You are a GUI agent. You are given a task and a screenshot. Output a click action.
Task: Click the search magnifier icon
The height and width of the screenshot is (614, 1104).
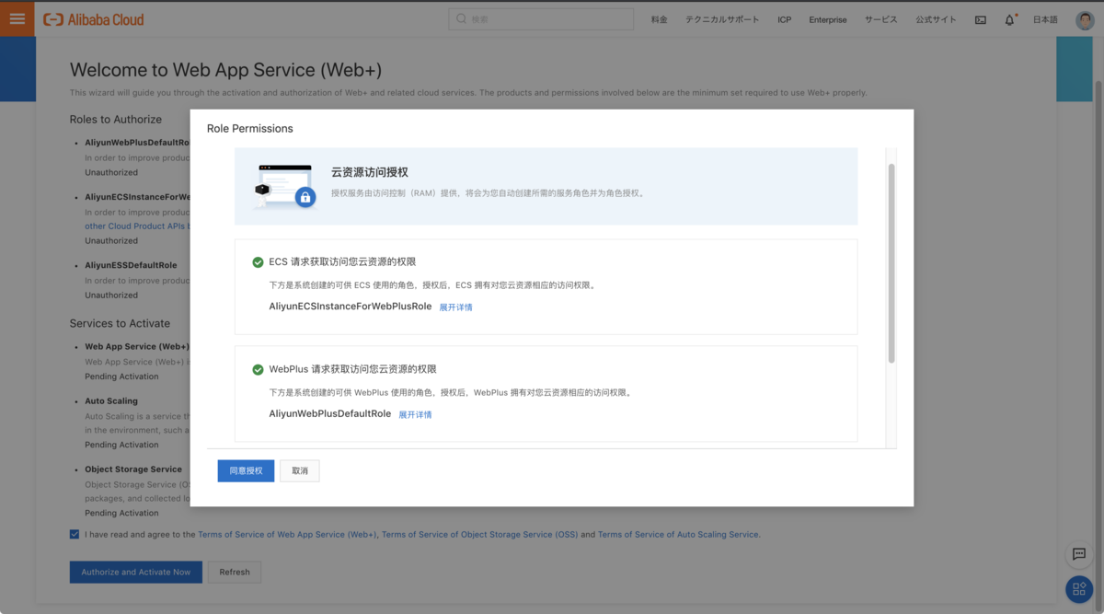coord(462,18)
